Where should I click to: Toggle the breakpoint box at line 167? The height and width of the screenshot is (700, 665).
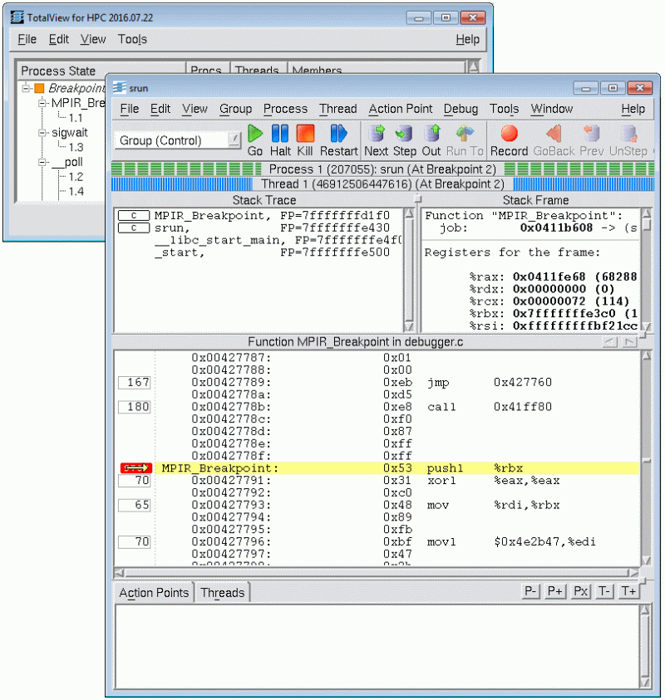coord(134,382)
